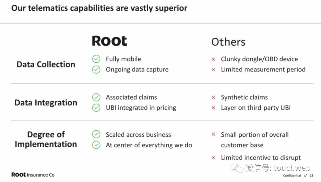The width and height of the screenshot is (321, 182).
Task: Click the red X by Layer on third-party UBI
Action: [x=213, y=108]
